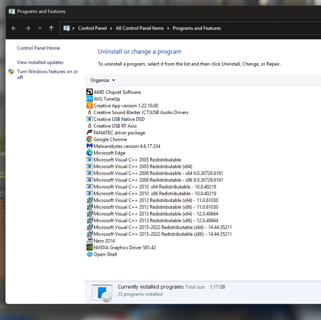This screenshot has width=321, height=320.
Task: Click the AVG TuneUp icon
Action: 90,99
